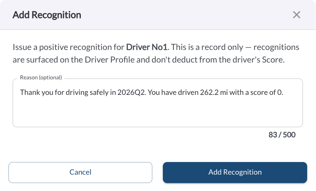Image resolution: width=316 pixels, height=191 pixels.
Task: Click the 83 / 500 character counter
Action: (x=282, y=135)
